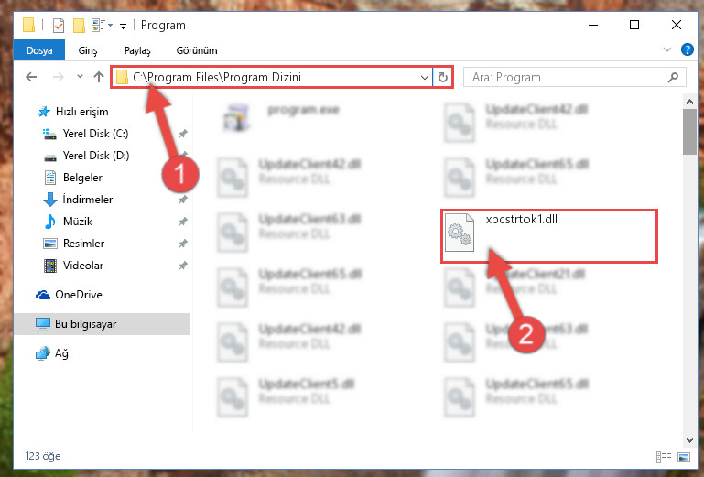Click the Properties checkmark icon in title bar

(x=59, y=25)
